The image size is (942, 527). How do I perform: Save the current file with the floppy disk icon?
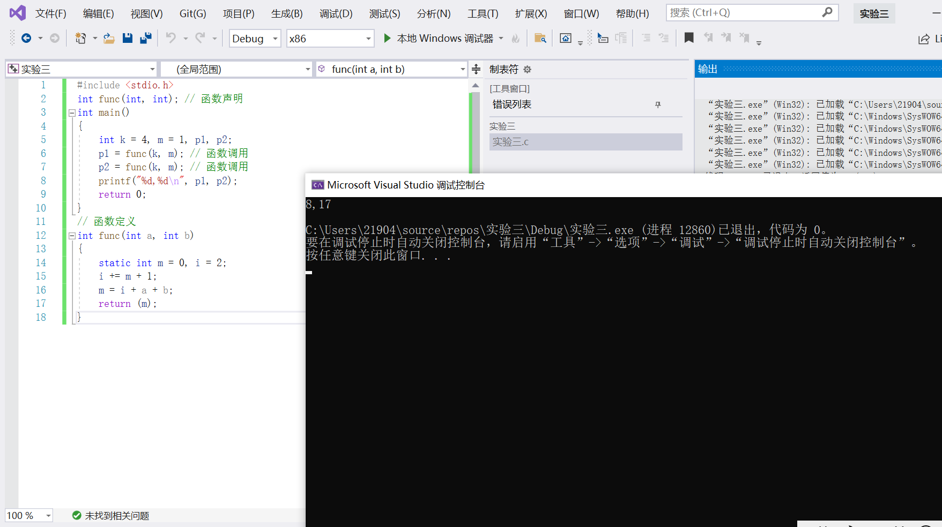[127, 38]
